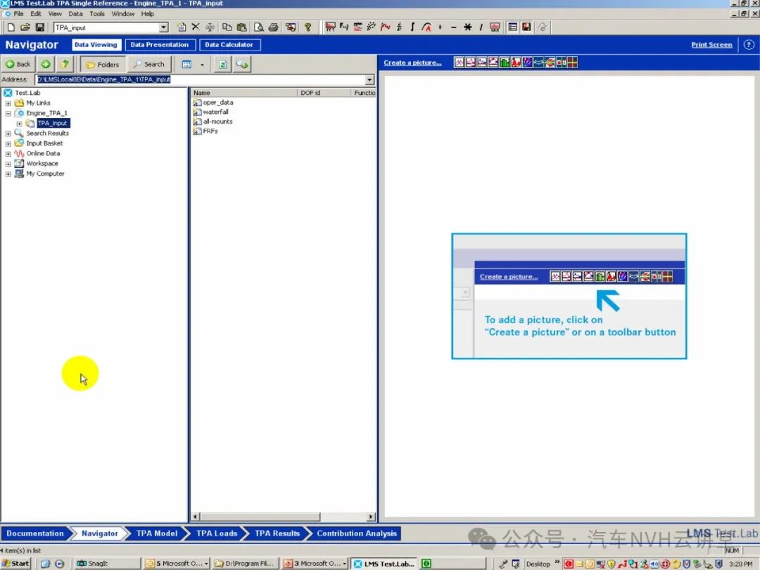
Task: Click the Create a picture link
Action: click(x=412, y=63)
